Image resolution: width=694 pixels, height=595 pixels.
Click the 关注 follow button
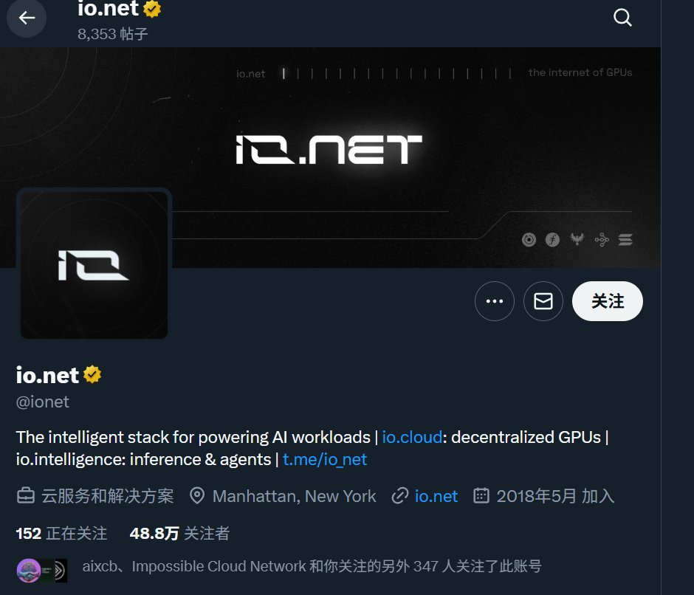tap(607, 301)
